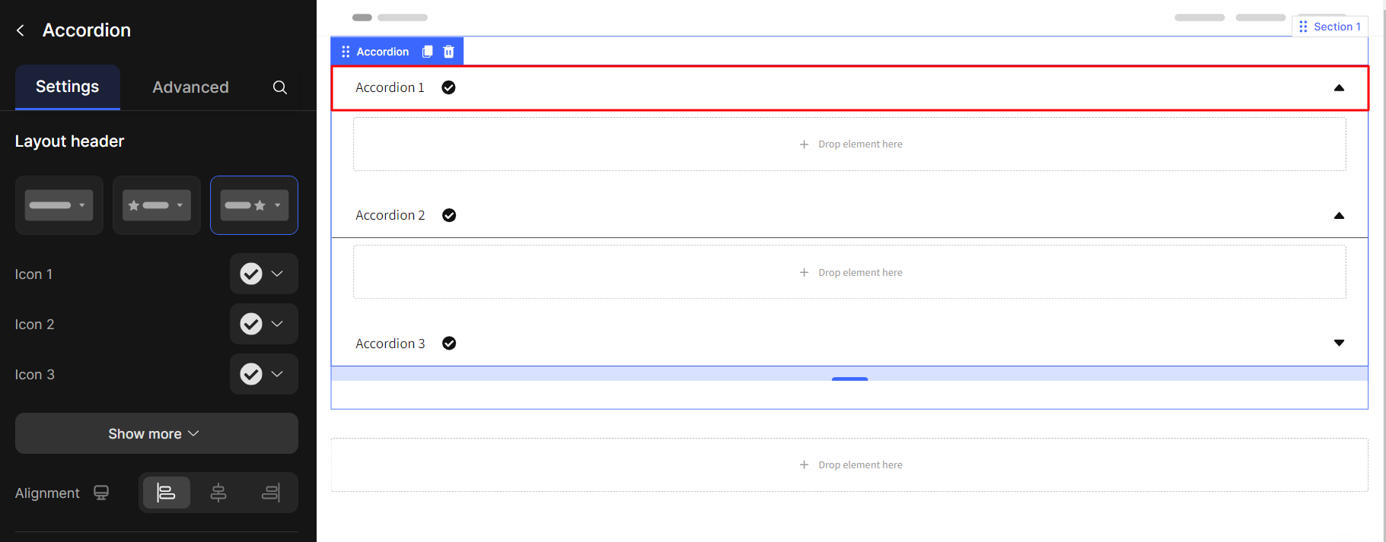Click the Accordion drag handle icon
The height and width of the screenshot is (542, 1386).
click(x=346, y=52)
